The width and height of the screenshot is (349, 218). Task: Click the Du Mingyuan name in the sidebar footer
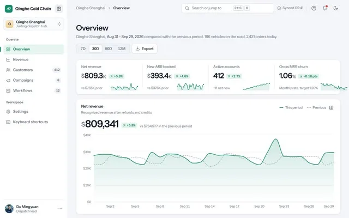(27, 207)
